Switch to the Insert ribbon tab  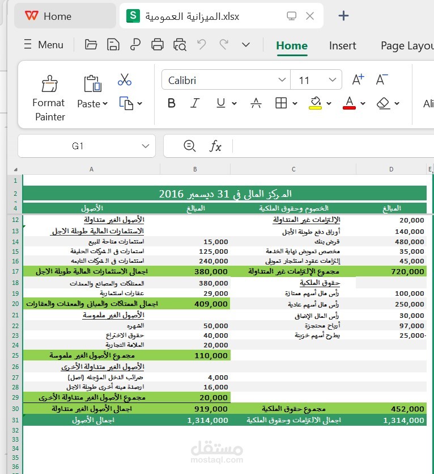(x=343, y=45)
